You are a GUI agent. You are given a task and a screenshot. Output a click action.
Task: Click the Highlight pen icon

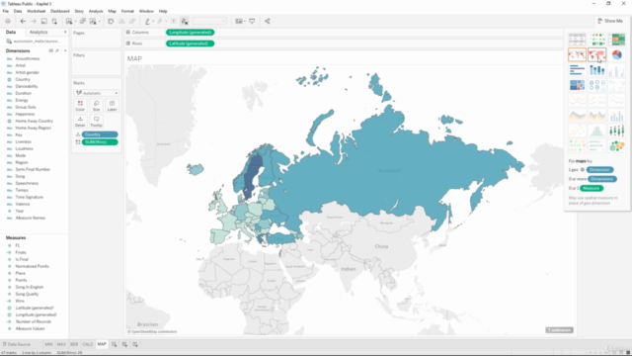tap(147, 21)
